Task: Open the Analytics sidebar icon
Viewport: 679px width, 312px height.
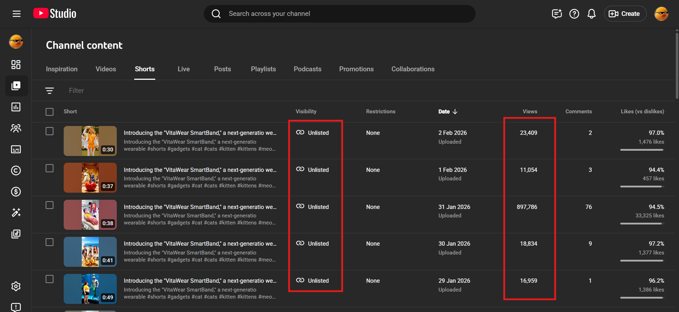Action: coord(16,107)
